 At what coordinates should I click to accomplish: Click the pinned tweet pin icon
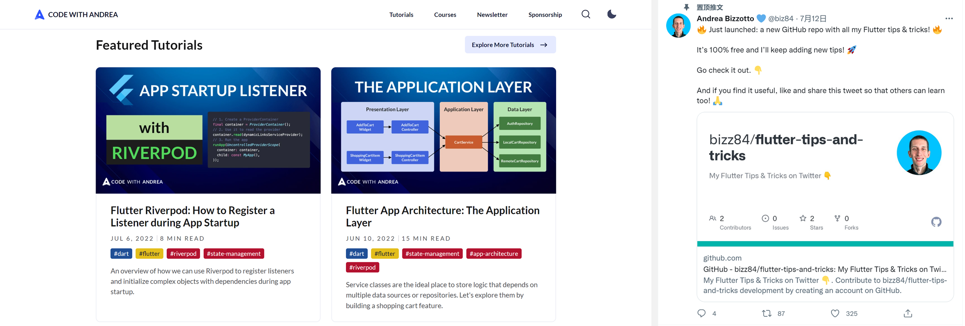click(686, 7)
